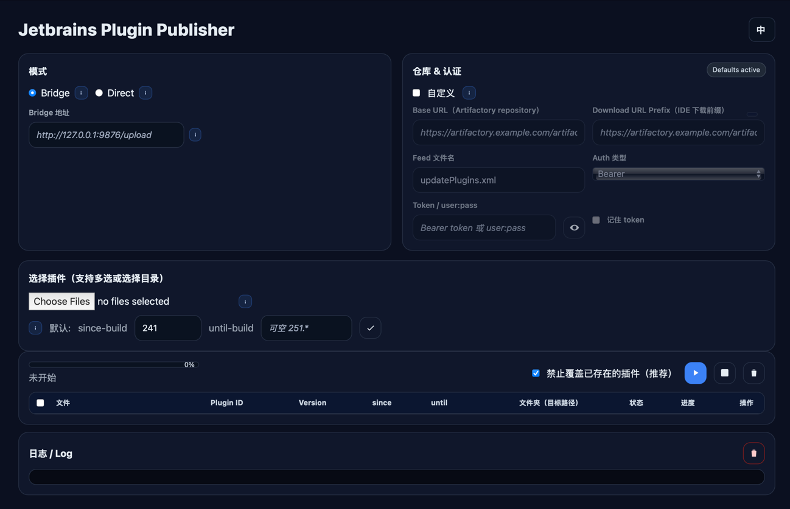
Task: Click the 文件夹（目标路径）column header
Action: click(x=548, y=403)
